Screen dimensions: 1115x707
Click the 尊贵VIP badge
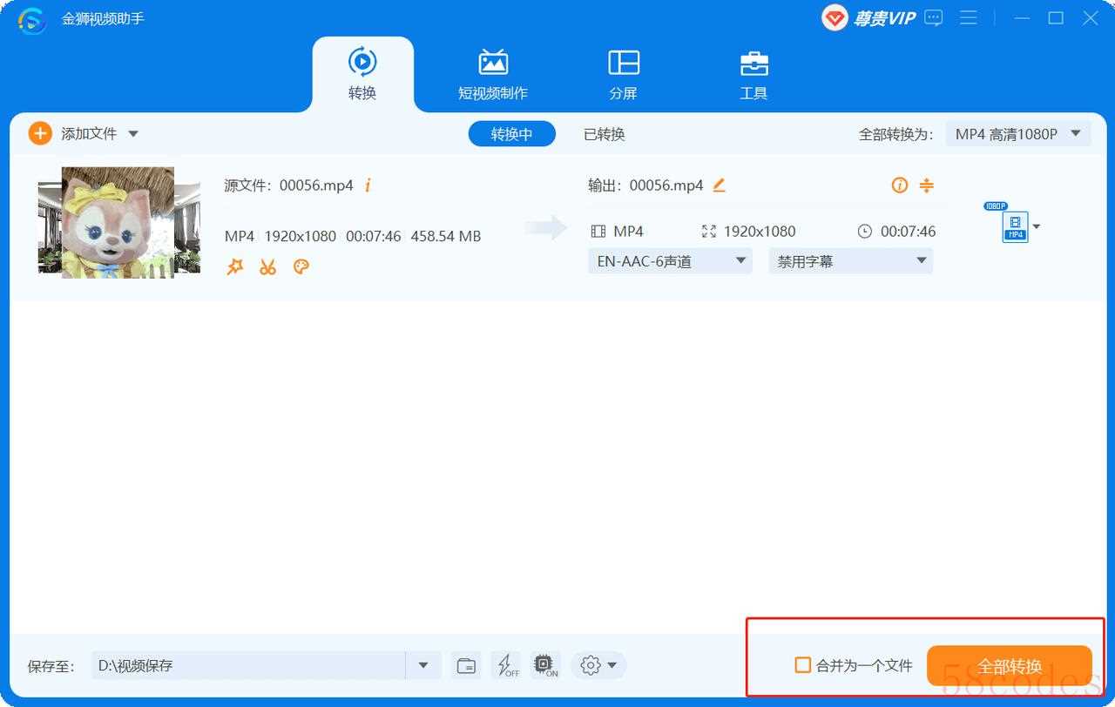868,17
